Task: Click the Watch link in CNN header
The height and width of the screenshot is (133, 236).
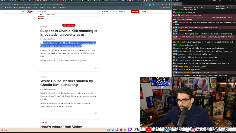Action: pyautogui.click(x=105, y=11)
